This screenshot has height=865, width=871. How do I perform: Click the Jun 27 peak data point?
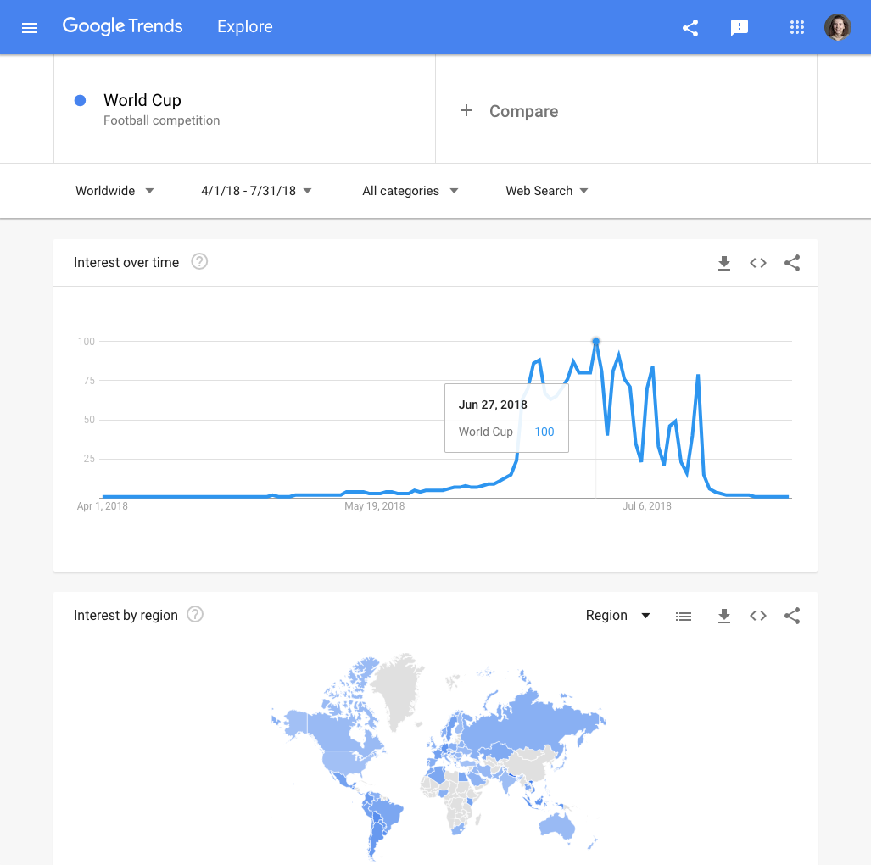595,341
